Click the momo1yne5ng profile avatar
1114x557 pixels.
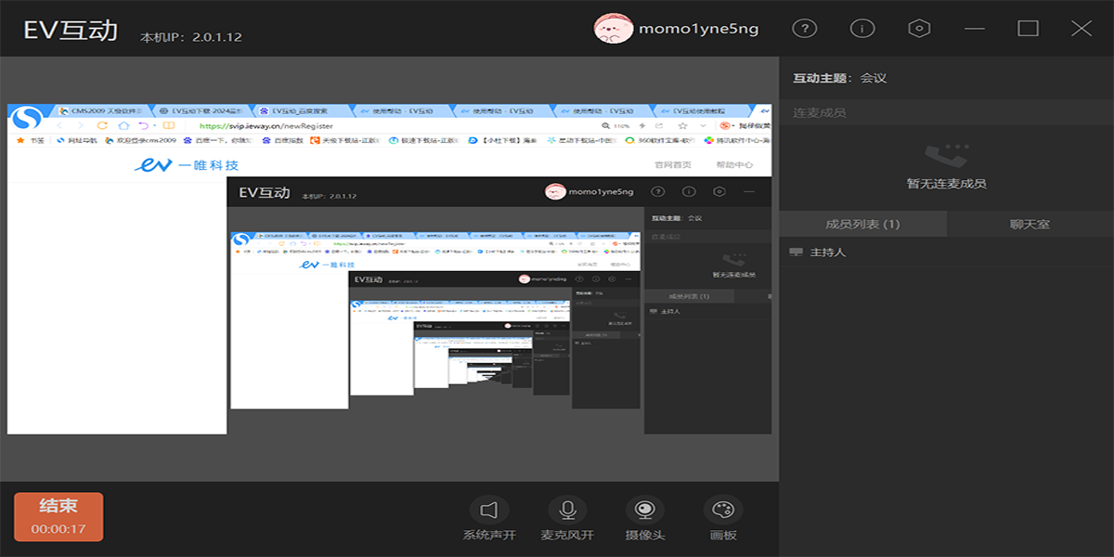(x=612, y=29)
